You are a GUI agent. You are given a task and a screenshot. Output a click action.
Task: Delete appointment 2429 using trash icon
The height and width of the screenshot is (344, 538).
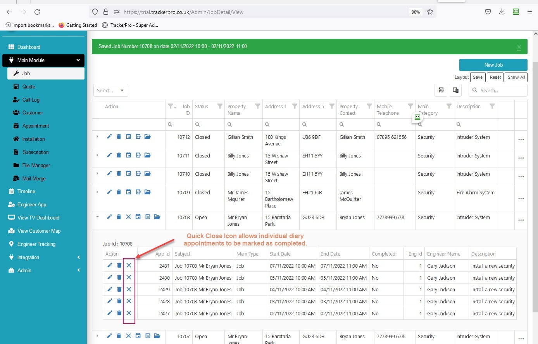click(x=119, y=289)
